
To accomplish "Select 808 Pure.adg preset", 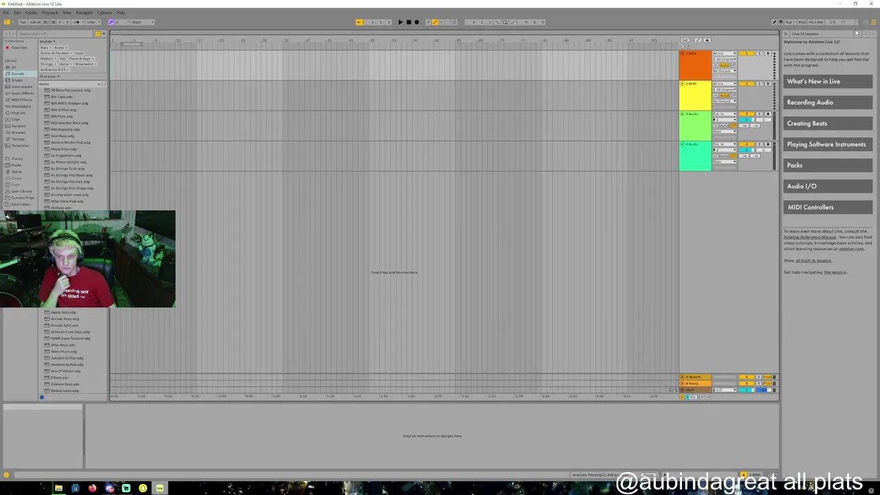I will [62, 116].
